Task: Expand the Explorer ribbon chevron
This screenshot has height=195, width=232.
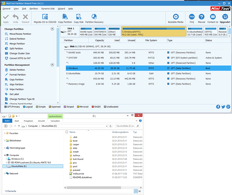Action: click(137, 121)
